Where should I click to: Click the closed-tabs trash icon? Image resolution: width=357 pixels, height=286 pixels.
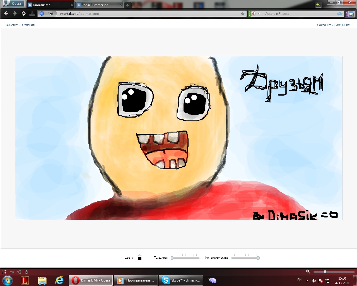[318, 5]
